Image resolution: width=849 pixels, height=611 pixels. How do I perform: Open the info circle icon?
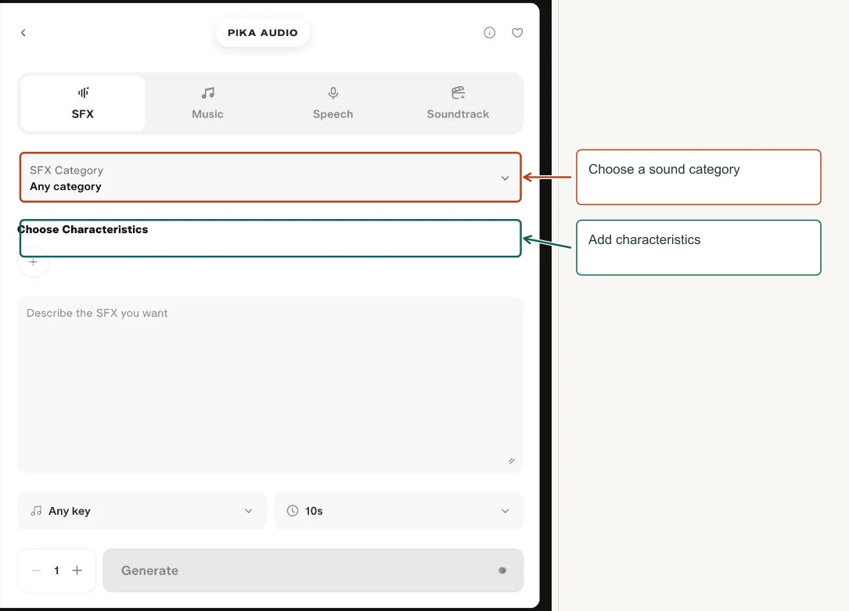(490, 33)
